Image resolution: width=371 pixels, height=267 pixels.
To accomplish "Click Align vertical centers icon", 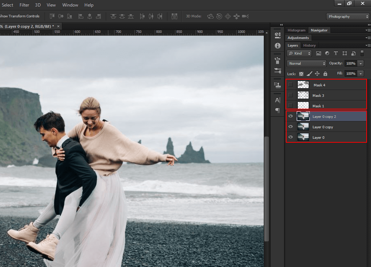I will pyautogui.click(x=61, y=16).
